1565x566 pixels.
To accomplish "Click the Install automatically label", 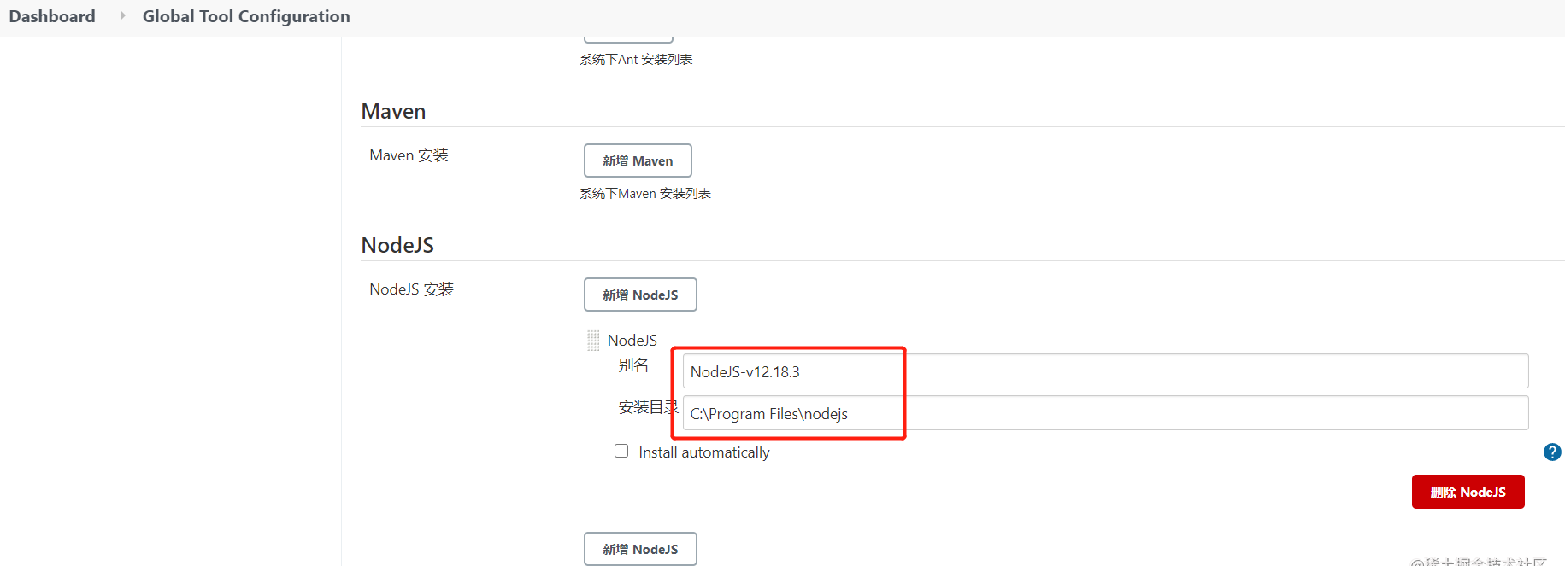I will tap(704, 452).
